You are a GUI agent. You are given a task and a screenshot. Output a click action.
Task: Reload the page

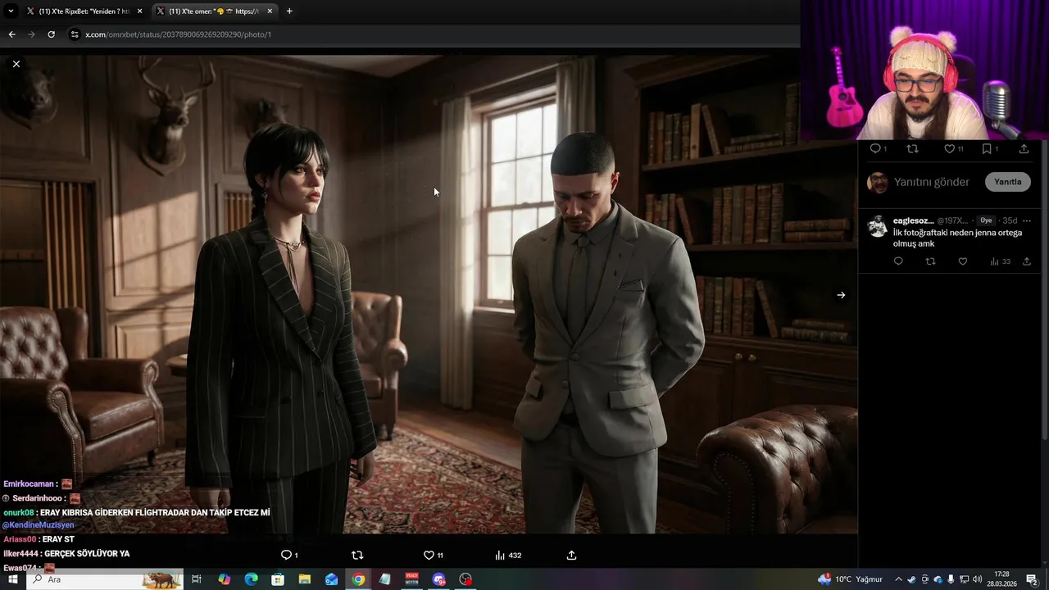tap(51, 34)
